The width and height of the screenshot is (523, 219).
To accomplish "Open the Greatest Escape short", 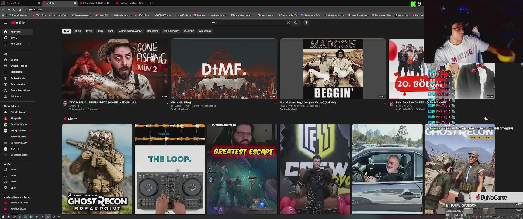I will click(x=242, y=169).
